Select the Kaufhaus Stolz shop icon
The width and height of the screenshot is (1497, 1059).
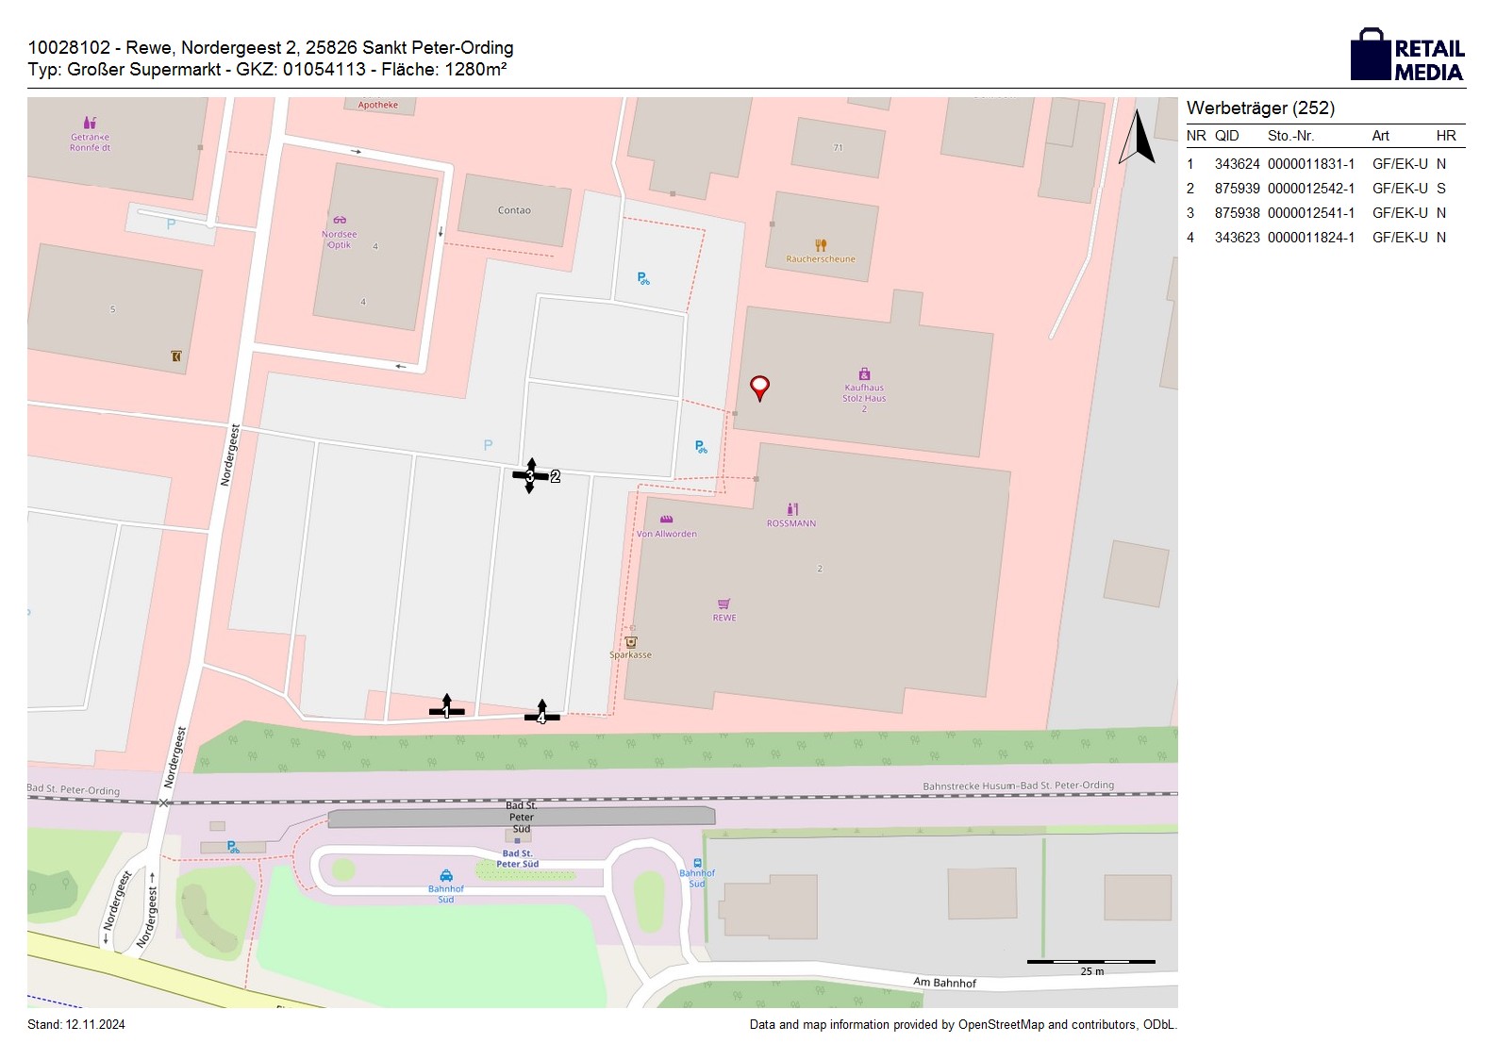[x=864, y=374]
